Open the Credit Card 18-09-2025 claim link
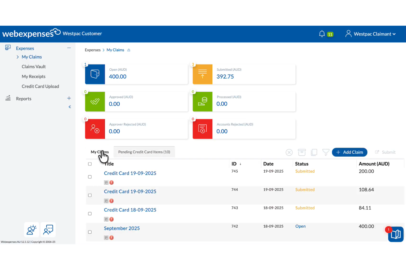This screenshot has width=406, height=270. tap(130, 210)
